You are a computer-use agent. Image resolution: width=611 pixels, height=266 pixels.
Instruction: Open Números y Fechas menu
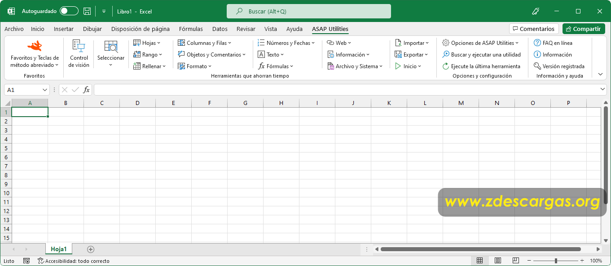(286, 43)
